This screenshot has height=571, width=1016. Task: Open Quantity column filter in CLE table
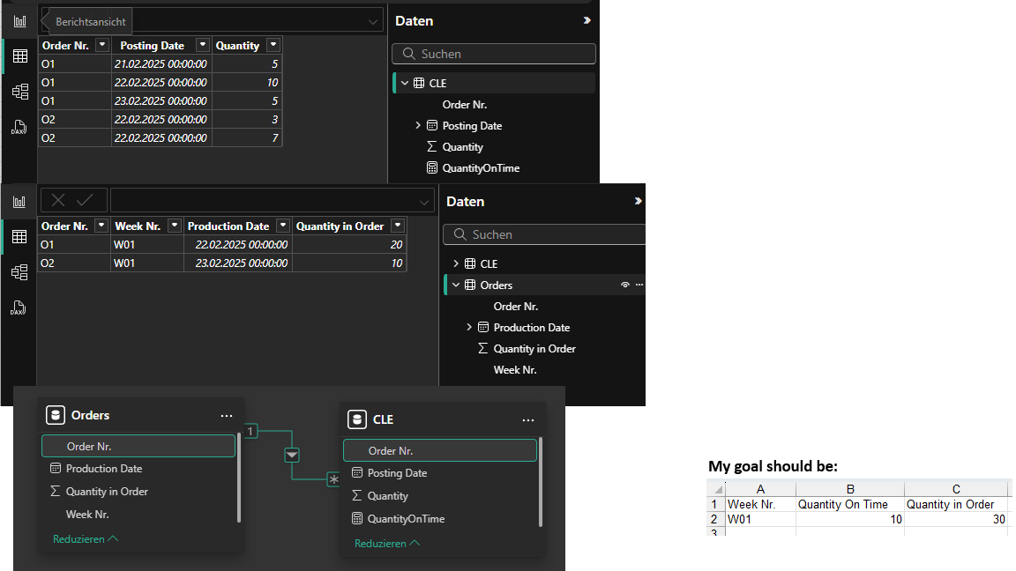click(x=273, y=45)
